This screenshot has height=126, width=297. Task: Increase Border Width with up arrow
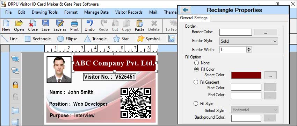tap(249, 48)
